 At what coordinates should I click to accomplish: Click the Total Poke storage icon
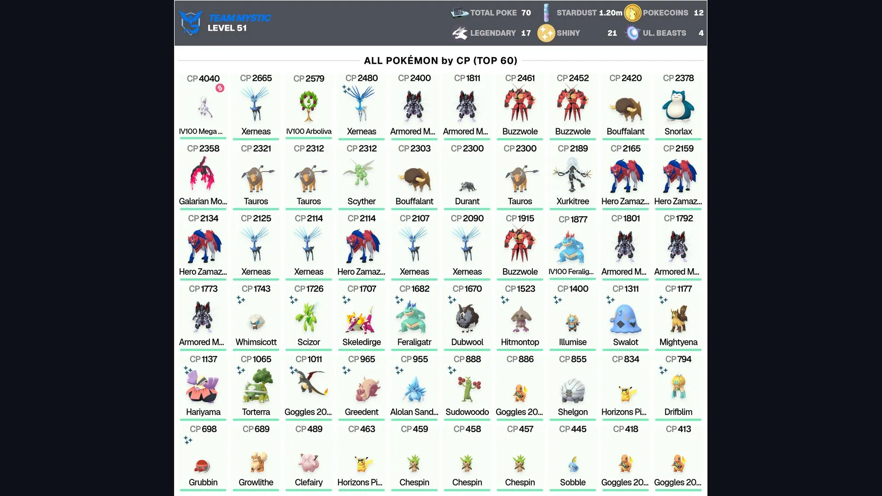(459, 13)
